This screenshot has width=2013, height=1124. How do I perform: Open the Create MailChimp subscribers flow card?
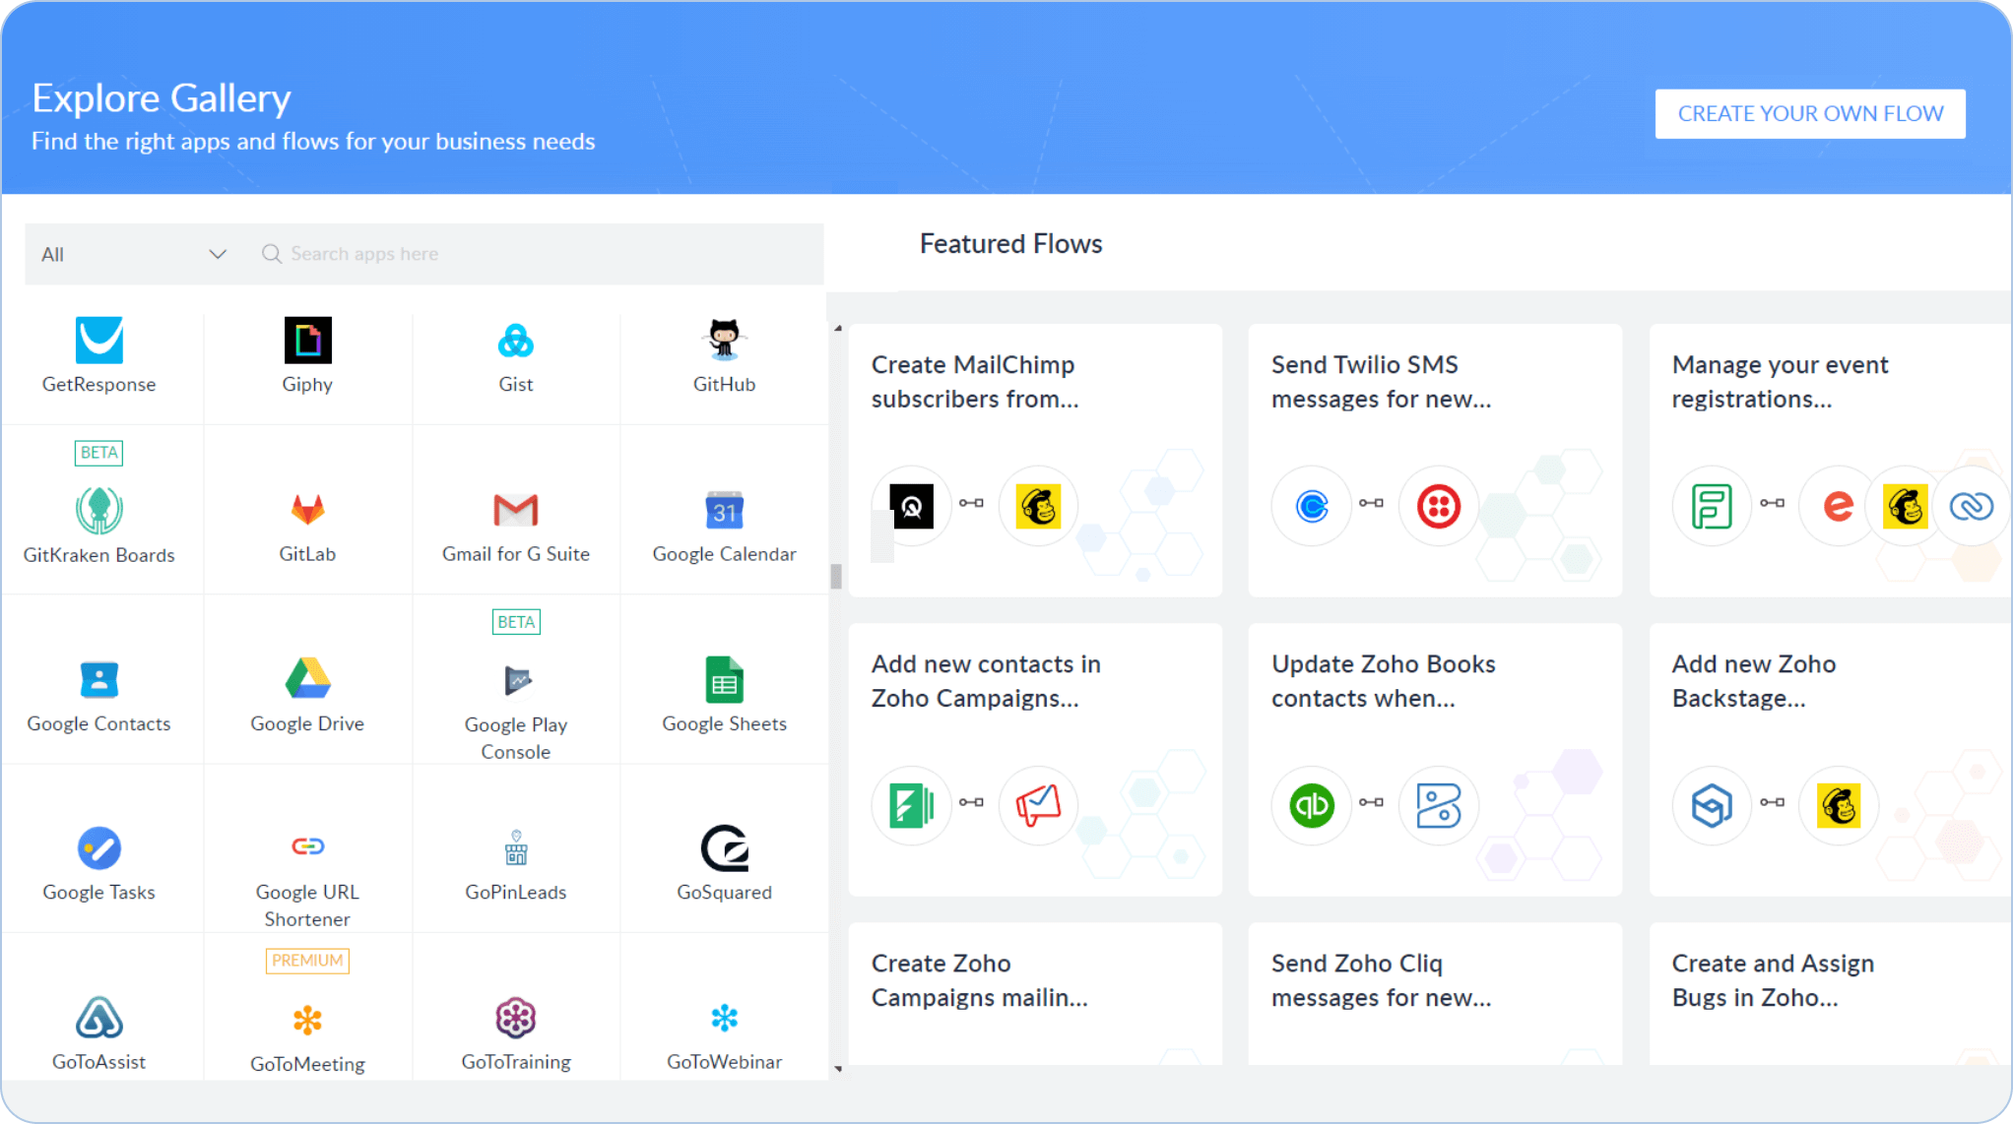pyautogui.click(x=1034, y=460)
